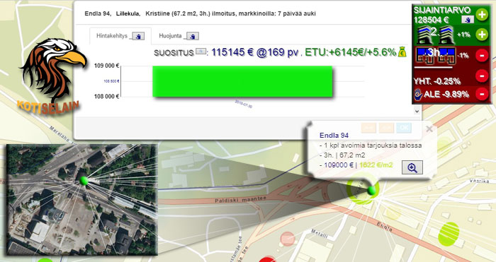This screenshot has width=496, height=262.
Task: Click the help icon next to 128504 €
Action: 468,20
